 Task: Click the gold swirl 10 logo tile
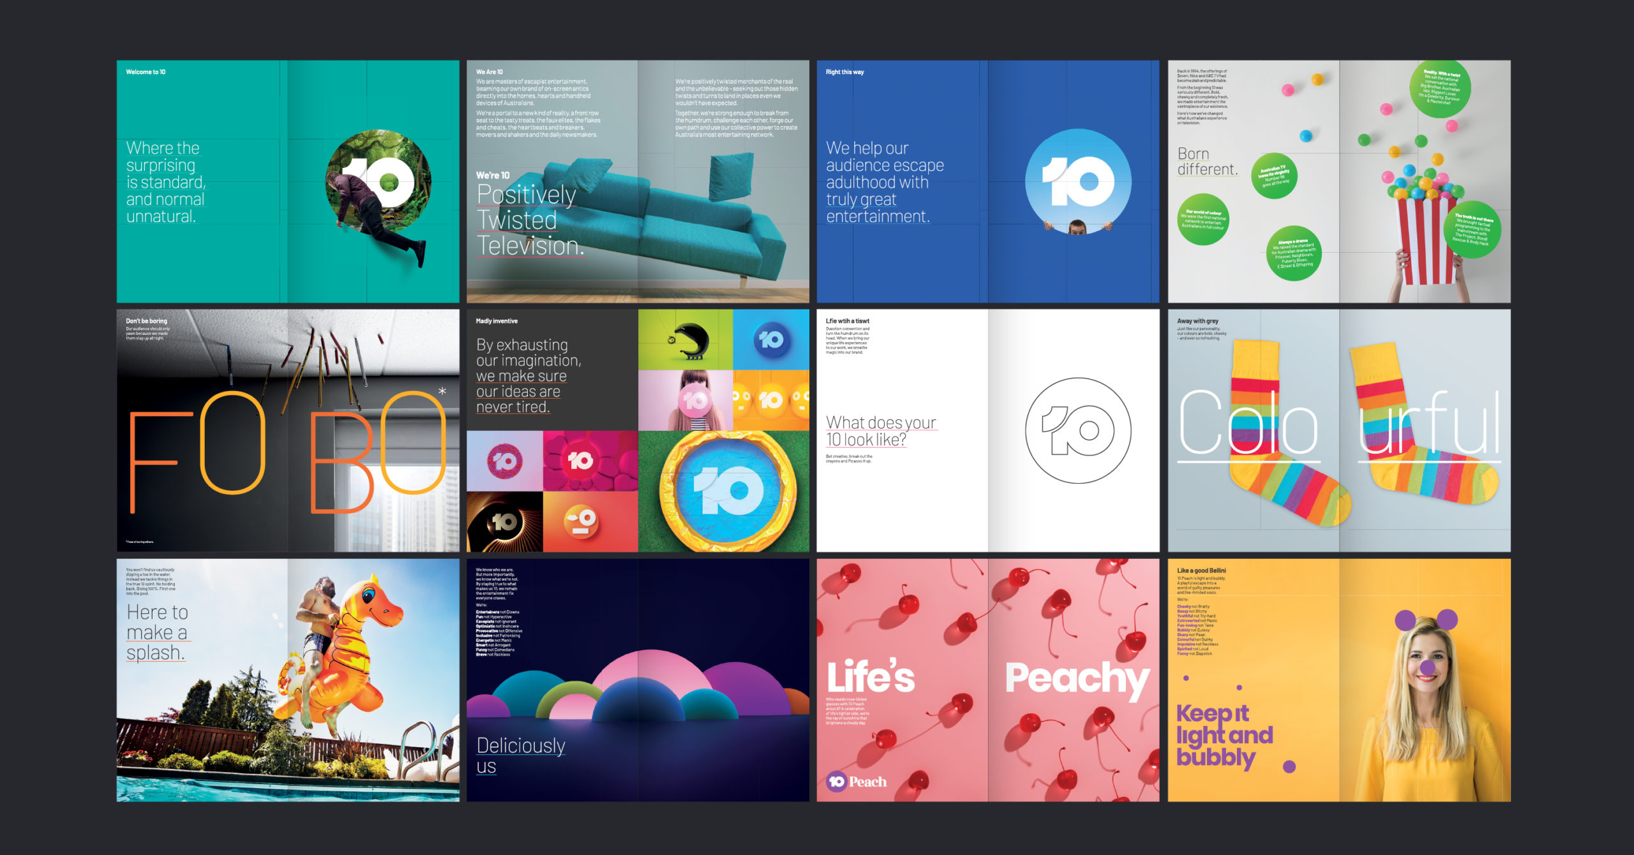(504, 522)
